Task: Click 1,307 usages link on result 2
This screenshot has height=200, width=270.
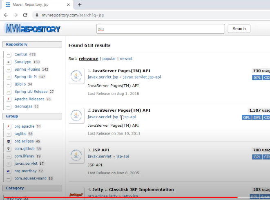Action: [x=259, y=110]
